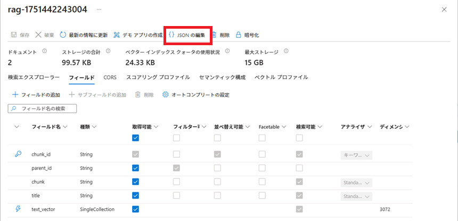Toggle Facetable checkbox for title row
458x221 pixels.
(x=262, y=195)
